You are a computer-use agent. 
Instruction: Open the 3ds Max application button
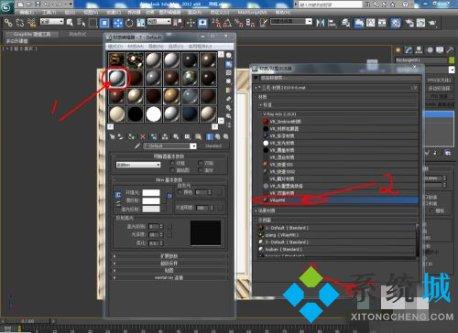(6, 6)
